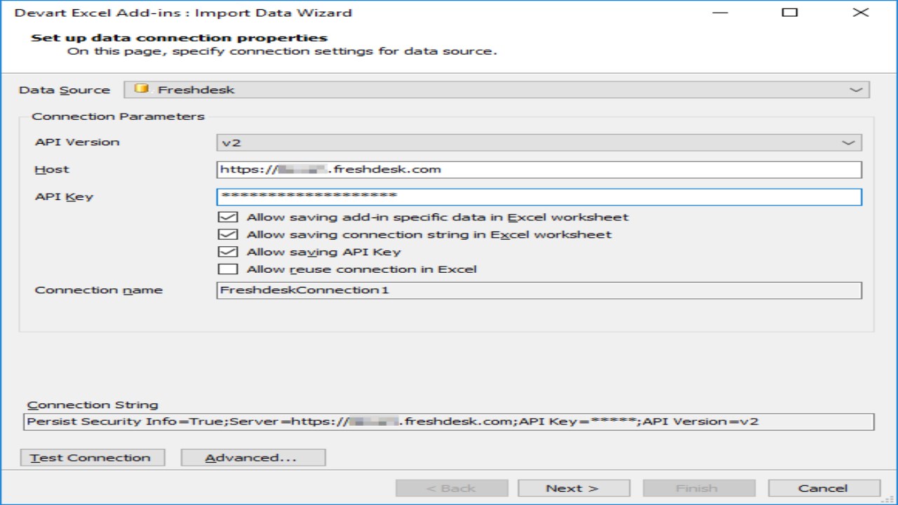The image size is (898, 505).
Task: Select the Connection name field
Action: tap(539, 290)
